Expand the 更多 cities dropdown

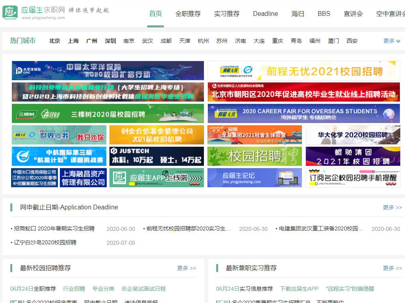[392, 41]
